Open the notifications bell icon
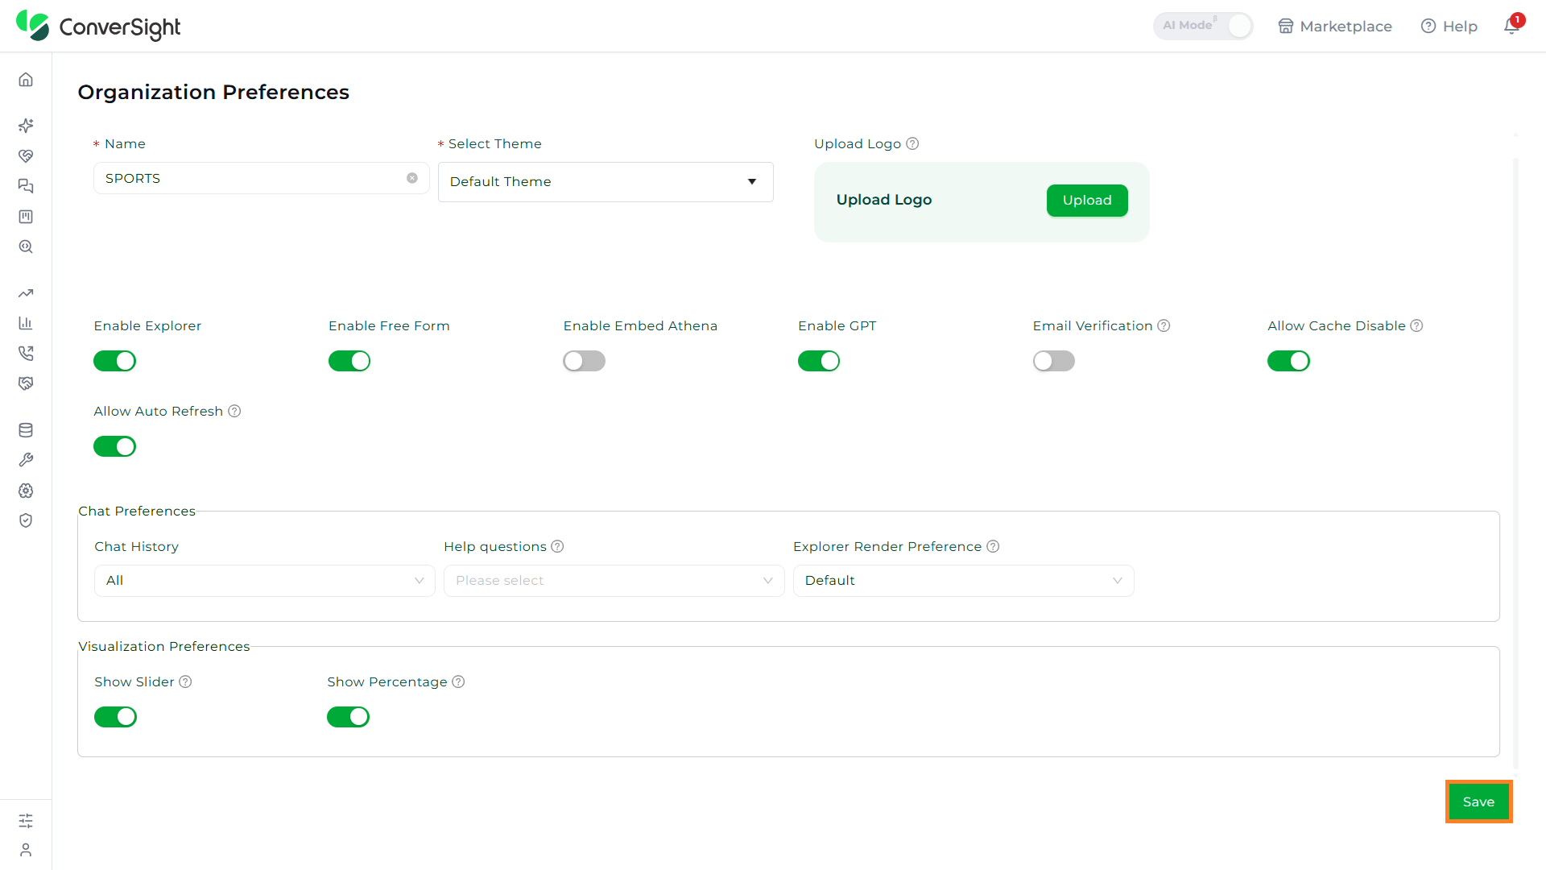This screenshot has height=870, width=1546. [1511, 26]
